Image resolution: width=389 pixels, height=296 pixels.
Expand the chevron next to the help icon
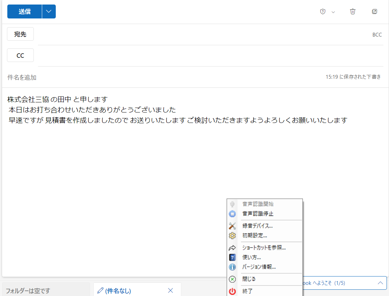[x=333, y=11]
